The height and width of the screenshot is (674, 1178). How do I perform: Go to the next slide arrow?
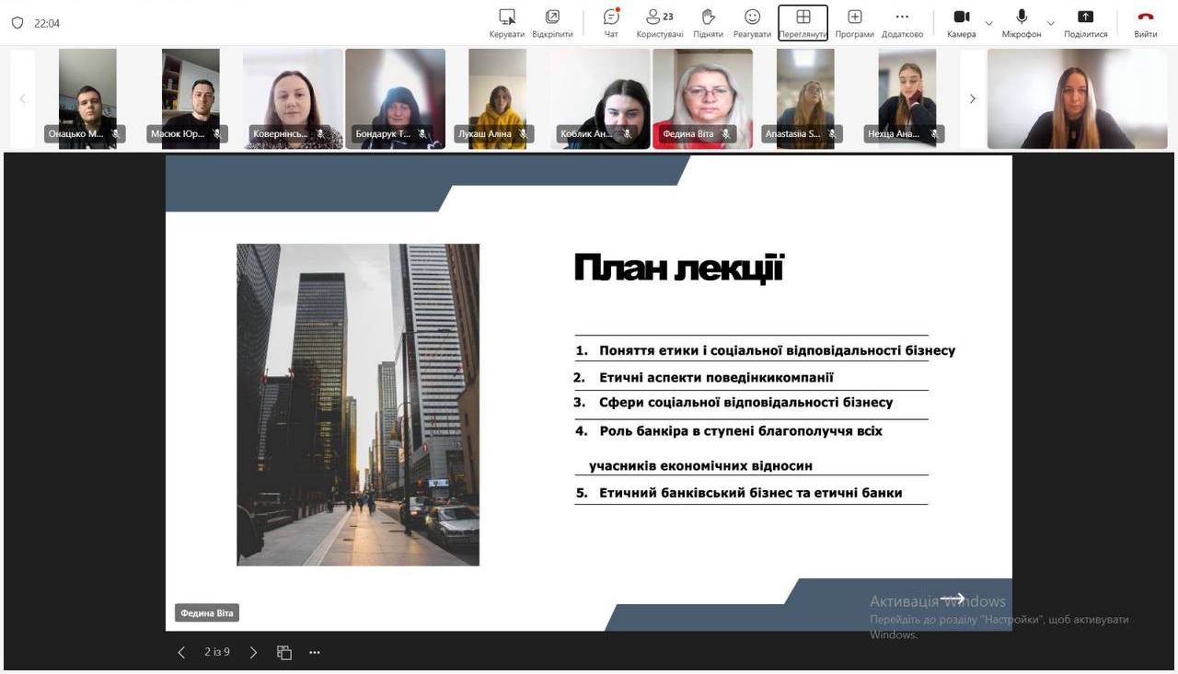[254, 653]
